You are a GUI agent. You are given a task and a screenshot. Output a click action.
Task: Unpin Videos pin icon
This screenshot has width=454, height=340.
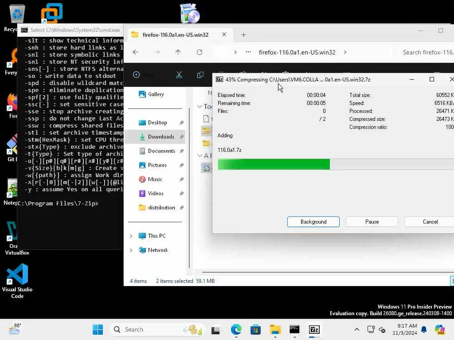tap(181, 193)
